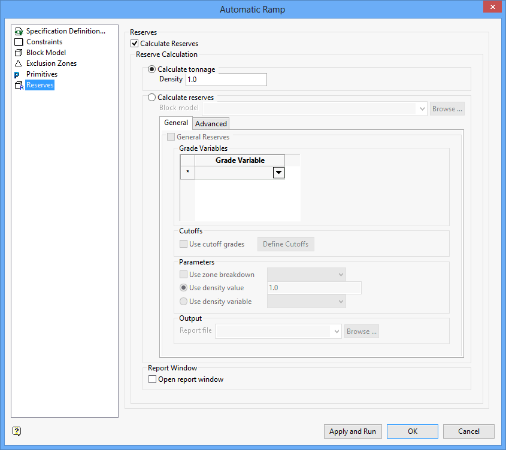Viewport: 506px width, 450px height.
Task: Switch to the Advanced tab
Action: tap(211, 124)
